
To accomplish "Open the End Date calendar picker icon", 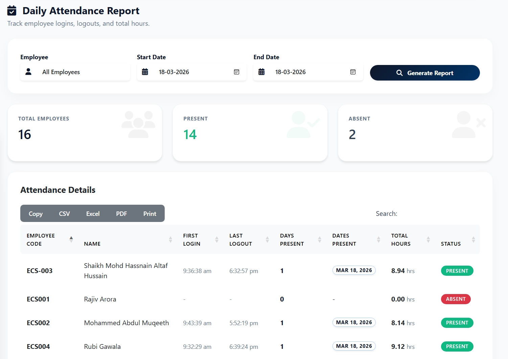I will pos(353,72).
